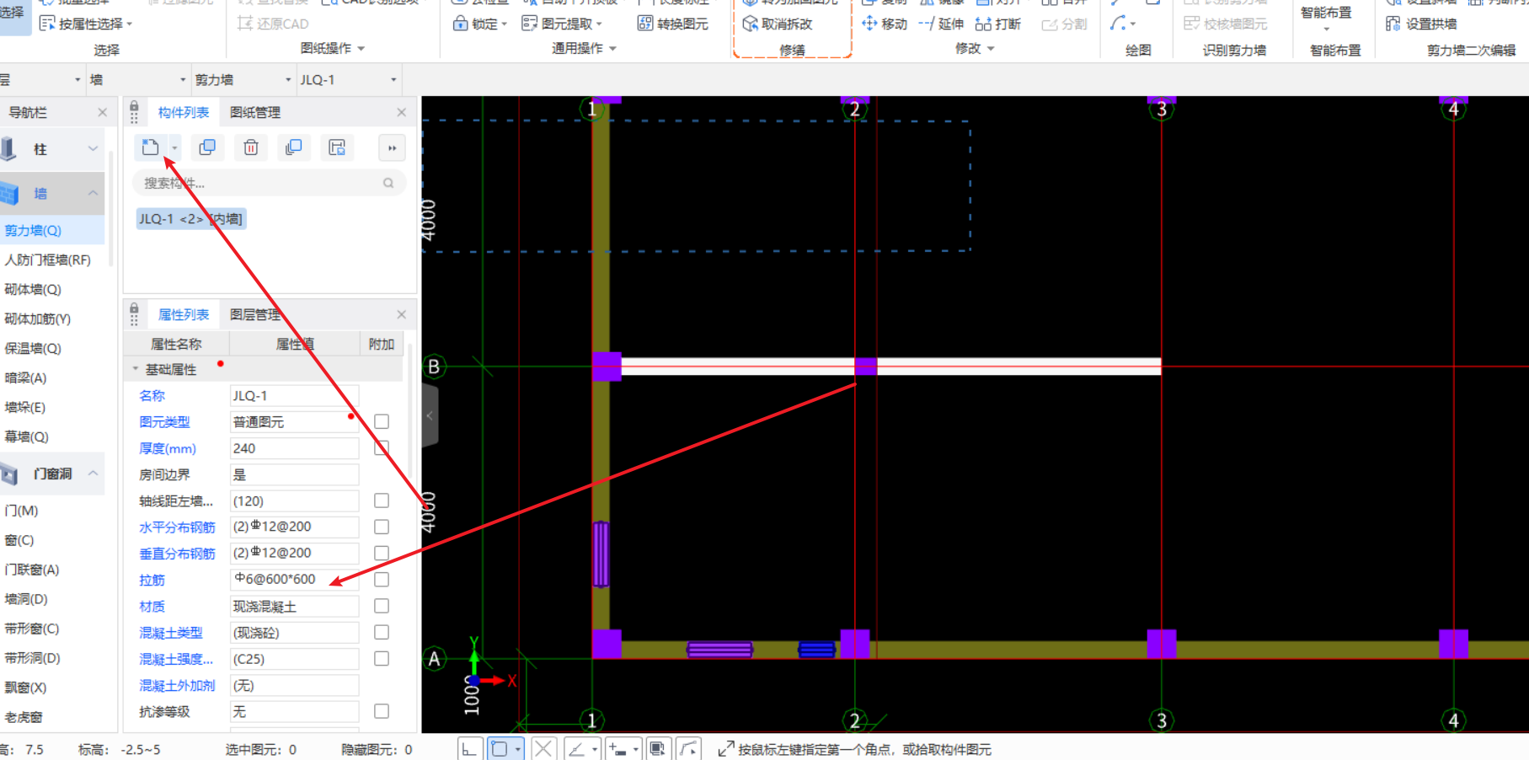Close the 导航栏 panel
The image size is (1529, 760).
102,112
